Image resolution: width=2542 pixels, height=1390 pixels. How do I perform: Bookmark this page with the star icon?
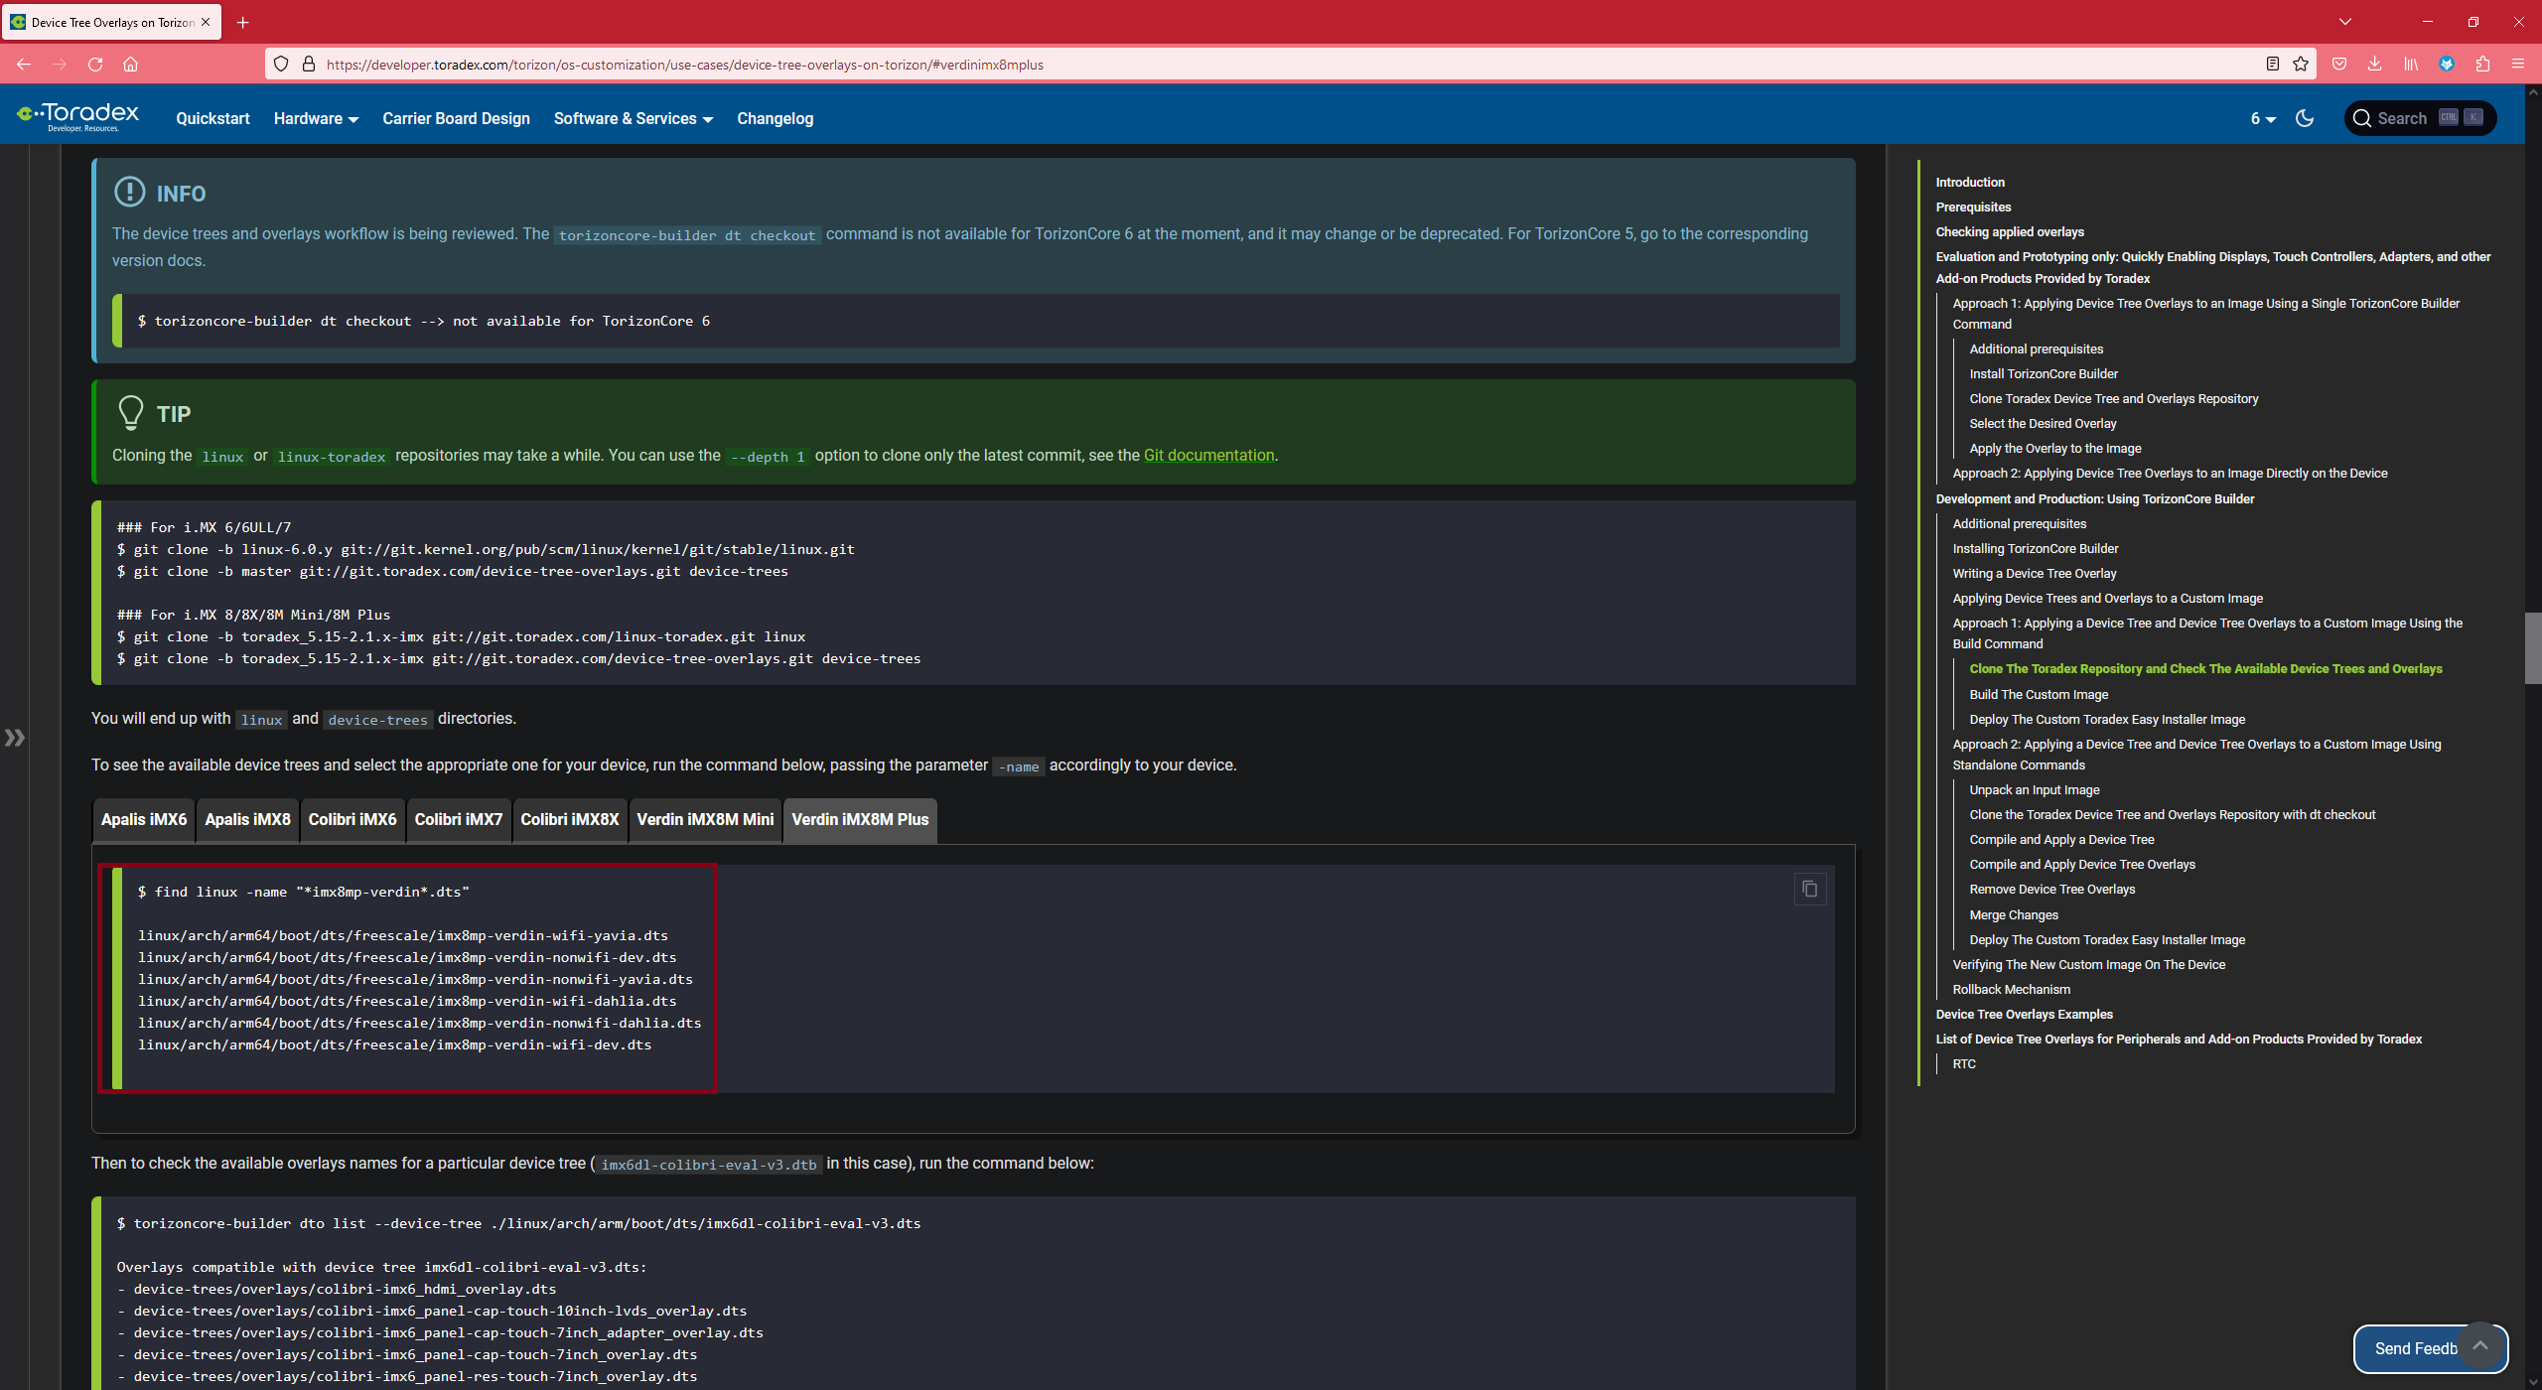click(x=2301, y=65)
